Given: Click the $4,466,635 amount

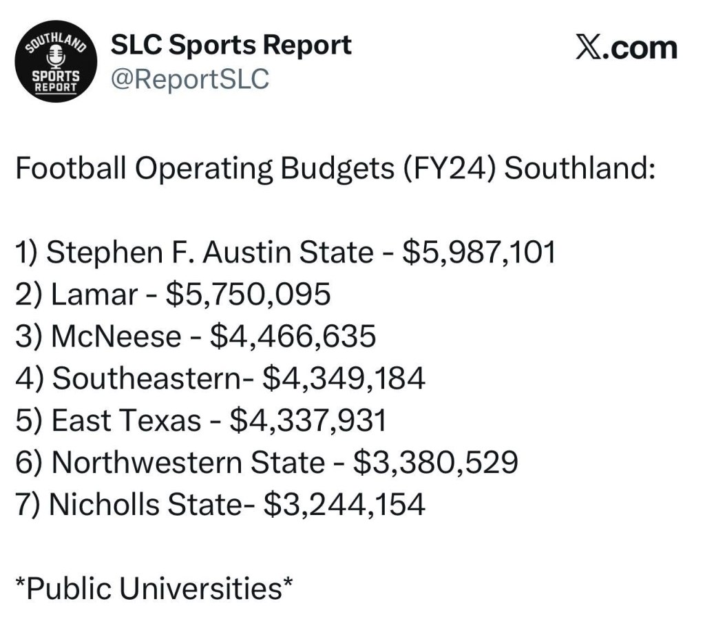Looking at the screenshot, I should click(x=293, y=336).
